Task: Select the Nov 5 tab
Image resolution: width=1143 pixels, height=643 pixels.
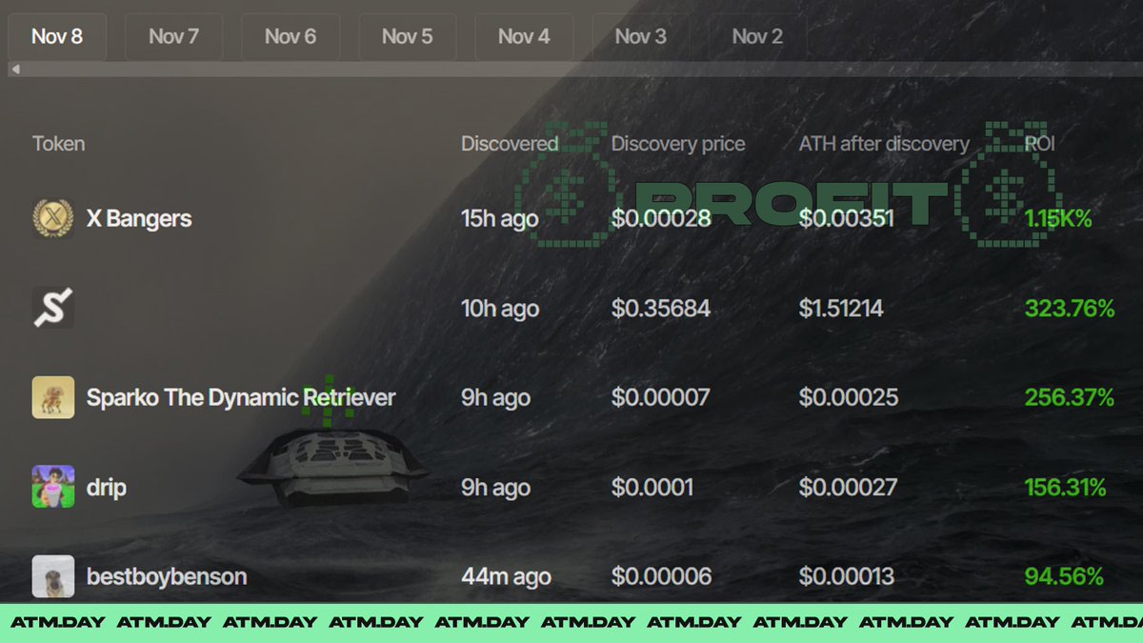Action: (x=407, y=36)
